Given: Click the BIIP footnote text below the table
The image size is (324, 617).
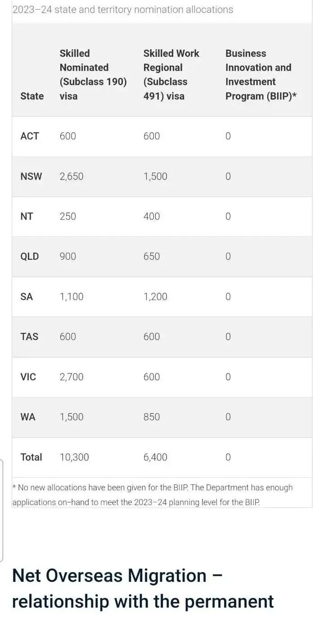Looking at the screenshot, I should 152,495.
